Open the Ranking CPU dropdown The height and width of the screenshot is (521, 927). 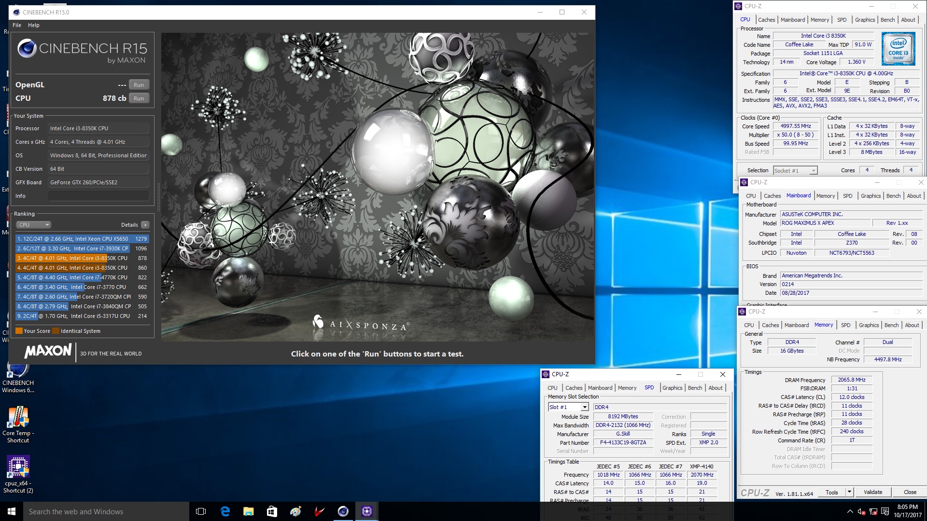[33, 225]
